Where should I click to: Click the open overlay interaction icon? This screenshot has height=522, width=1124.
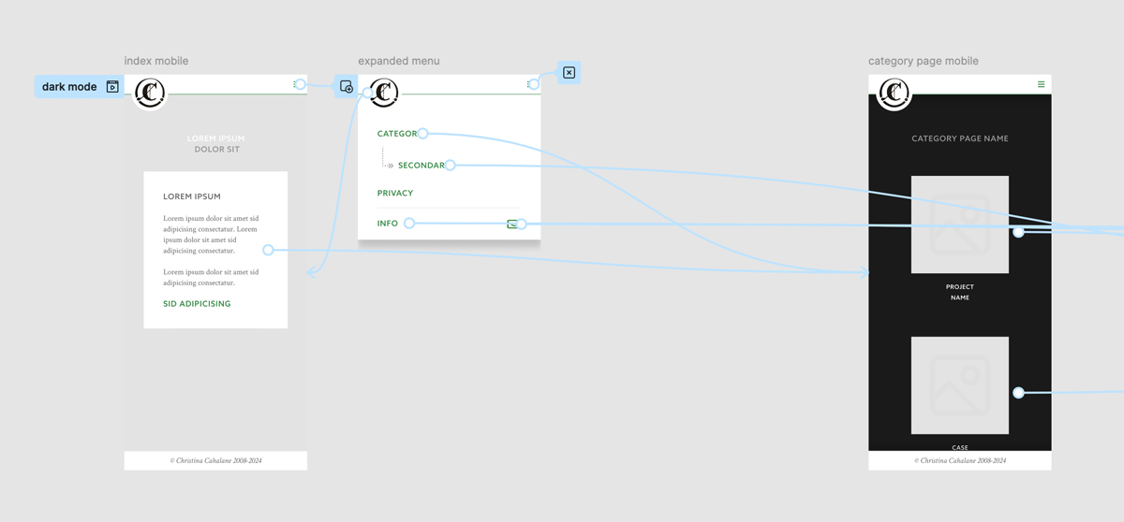[347, 87]
